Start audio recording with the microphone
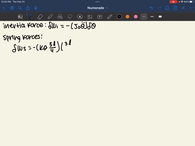195x146 pixels. (x=36, y=8)
